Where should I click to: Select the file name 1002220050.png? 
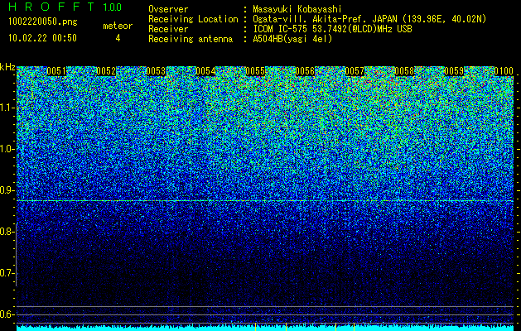43,22
